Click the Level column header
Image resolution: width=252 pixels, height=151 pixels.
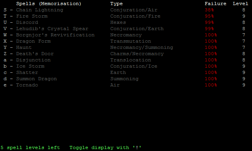[241, 4]
